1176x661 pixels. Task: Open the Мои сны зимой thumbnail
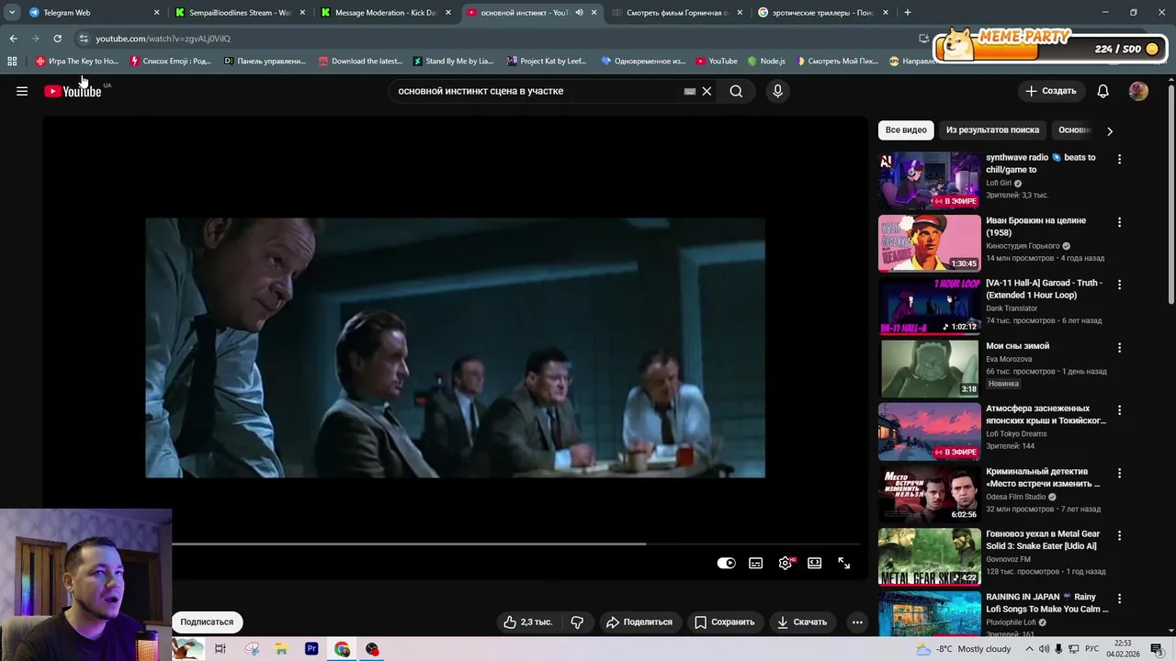(929, 369)
